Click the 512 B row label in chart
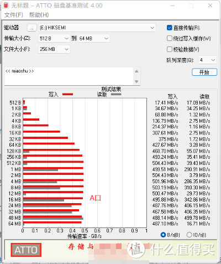The image size is (221, 264). click(15, 103)
